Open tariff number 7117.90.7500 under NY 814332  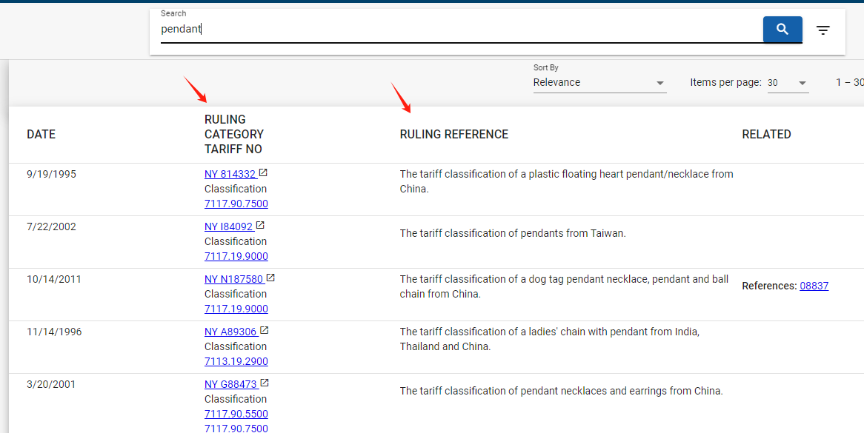pyautogui.click(x=236, y=204)
